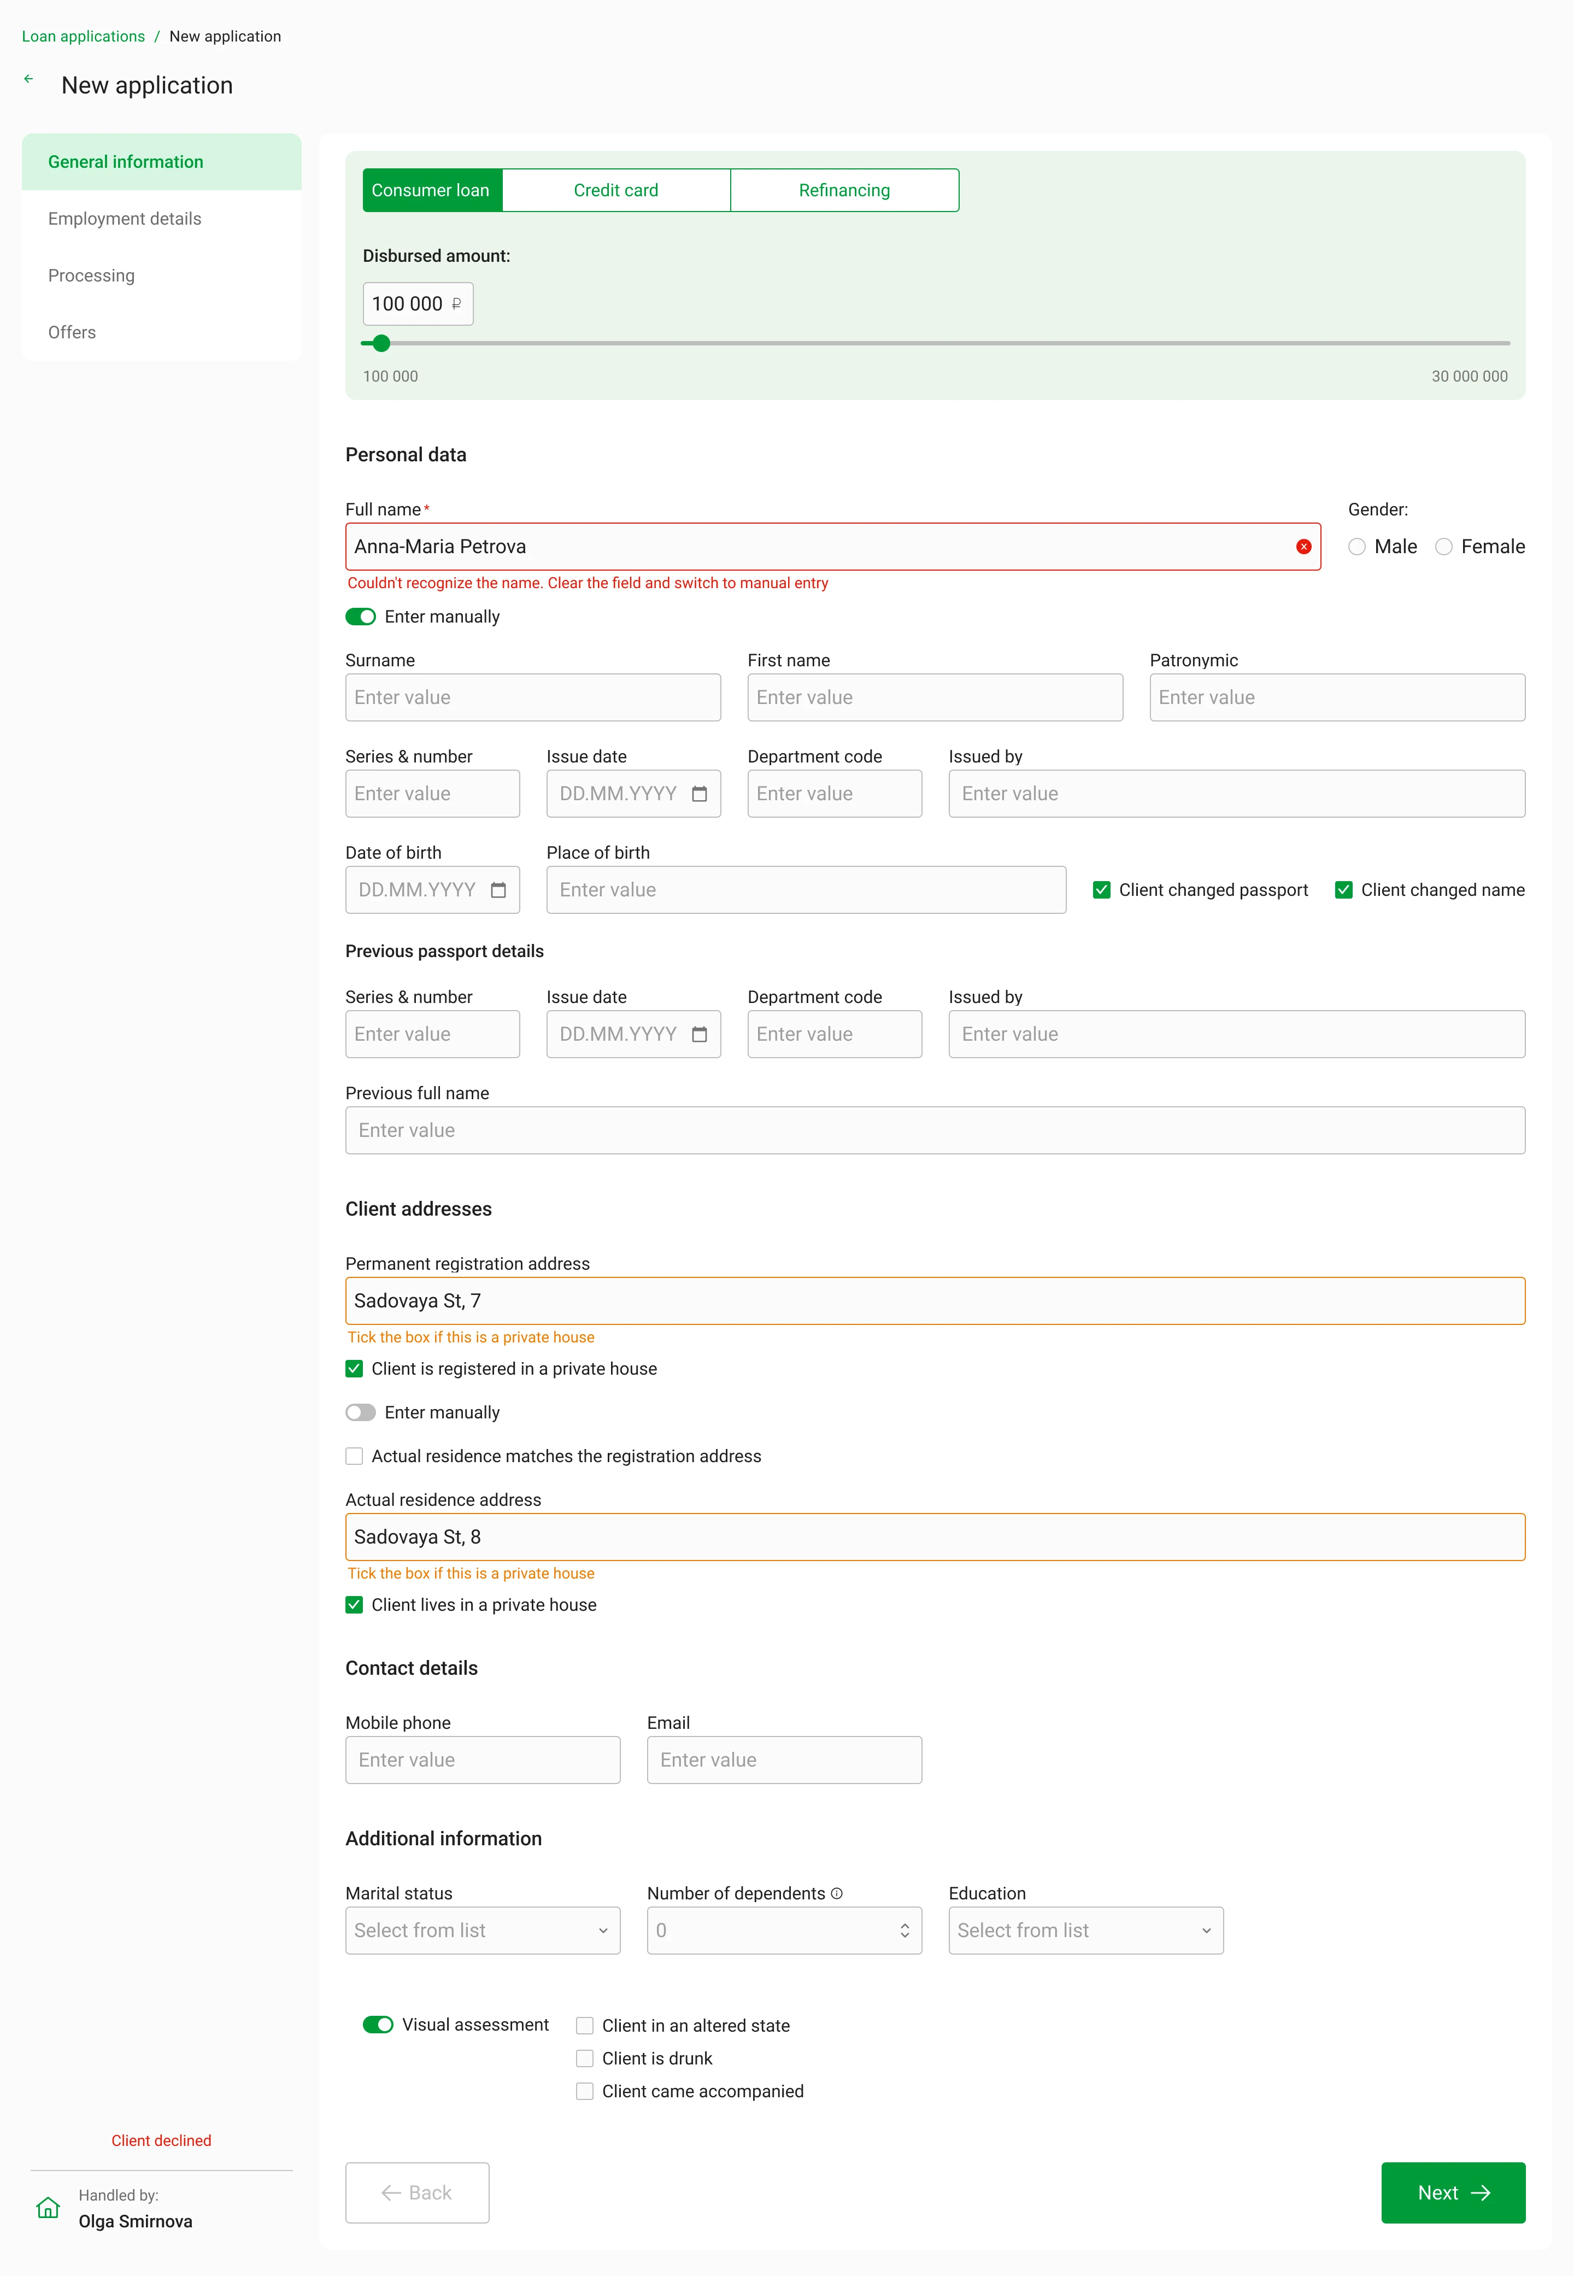
Task: Click the Surname input field
Action: click(532, 697)
